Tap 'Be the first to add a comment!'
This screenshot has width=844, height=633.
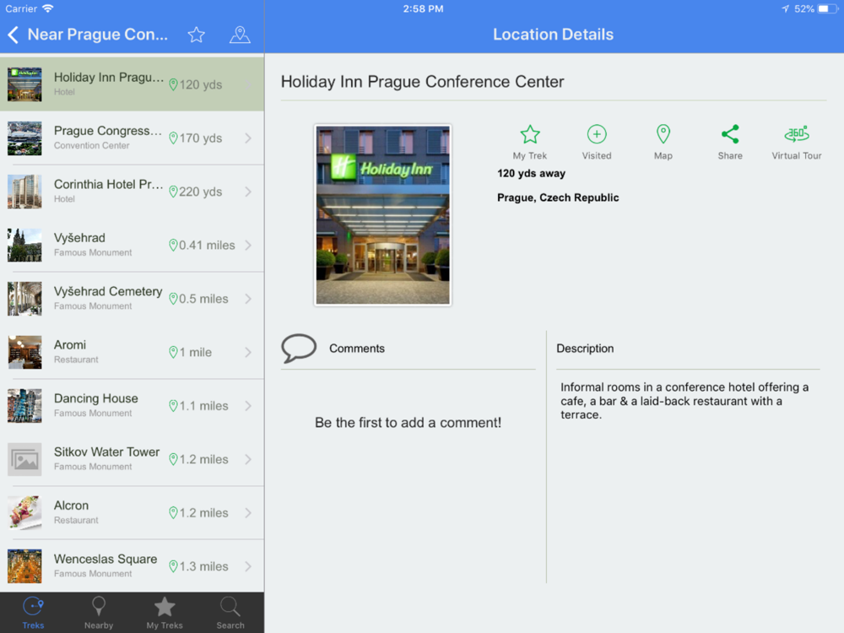tap(408, 423)
